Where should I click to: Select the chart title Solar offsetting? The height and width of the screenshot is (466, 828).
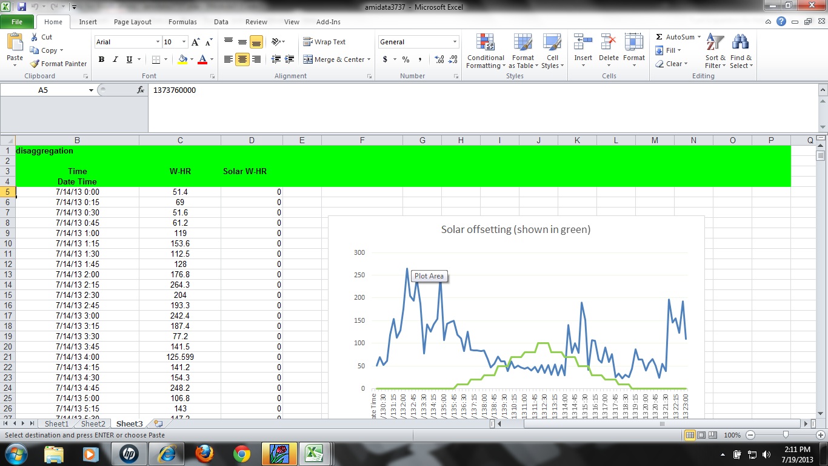click(x=516, y=229)
